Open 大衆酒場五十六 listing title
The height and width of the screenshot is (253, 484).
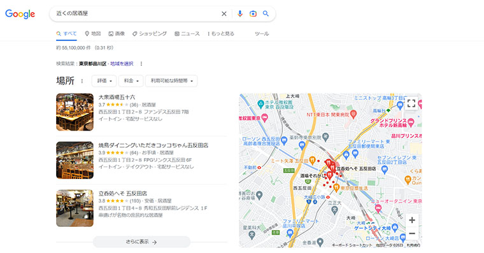(x=117, y=98)
